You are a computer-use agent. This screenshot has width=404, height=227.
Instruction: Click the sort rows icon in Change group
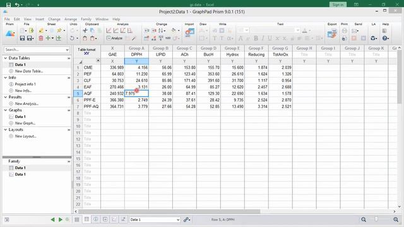(160, 30)
